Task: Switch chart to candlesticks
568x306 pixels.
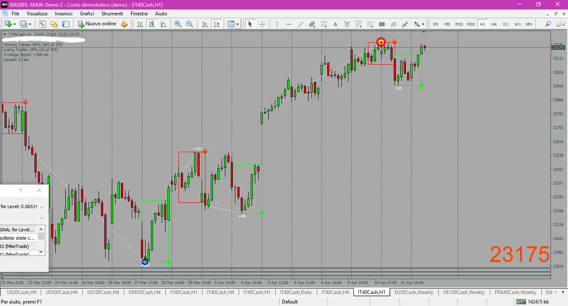Action: pos(152,24)
